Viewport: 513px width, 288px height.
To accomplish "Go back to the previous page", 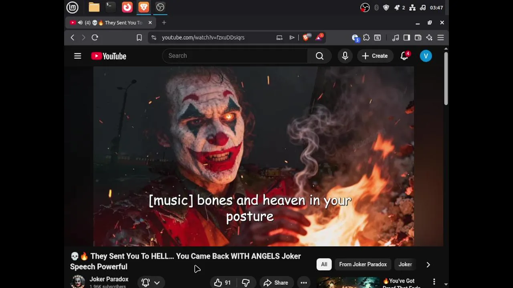I will pyautogui.click(x=73, y=38).
